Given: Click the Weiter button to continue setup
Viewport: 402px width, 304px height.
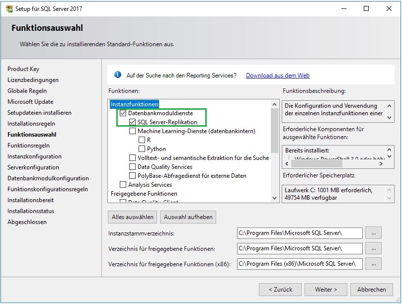Looking at the screenshot, I should point(325,290).
